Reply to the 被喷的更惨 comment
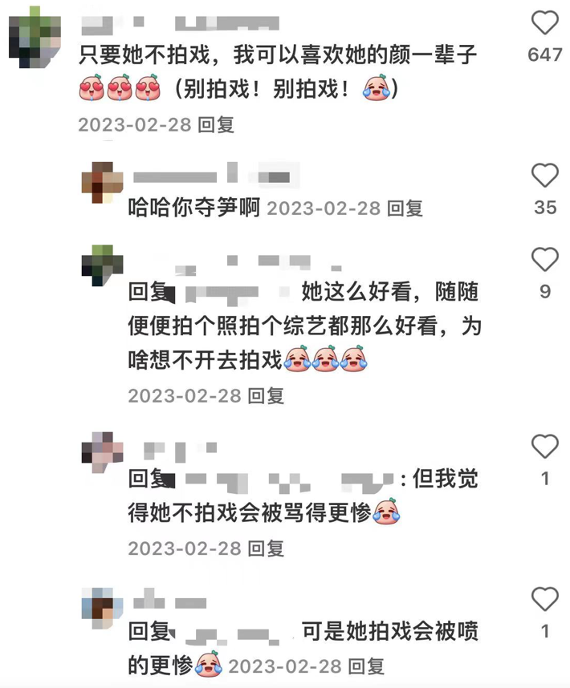This screenshot has width=570, height=688. pyautogui.click(x=366, y=667)
